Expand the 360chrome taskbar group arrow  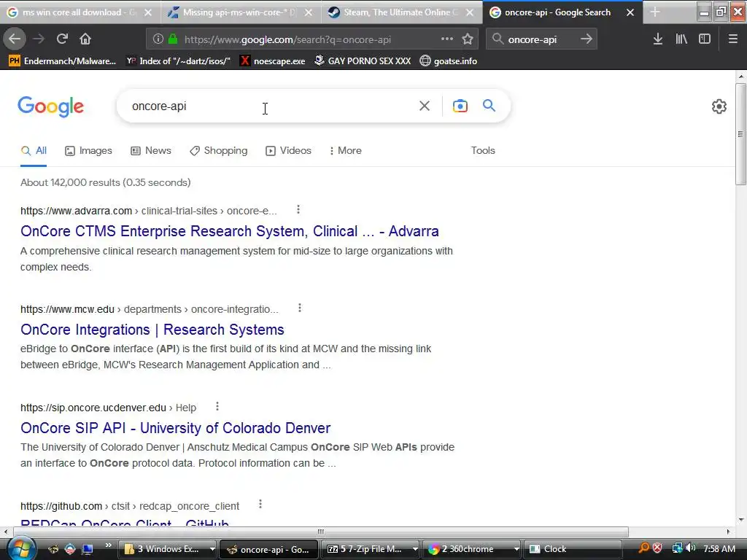click(516, 549)
